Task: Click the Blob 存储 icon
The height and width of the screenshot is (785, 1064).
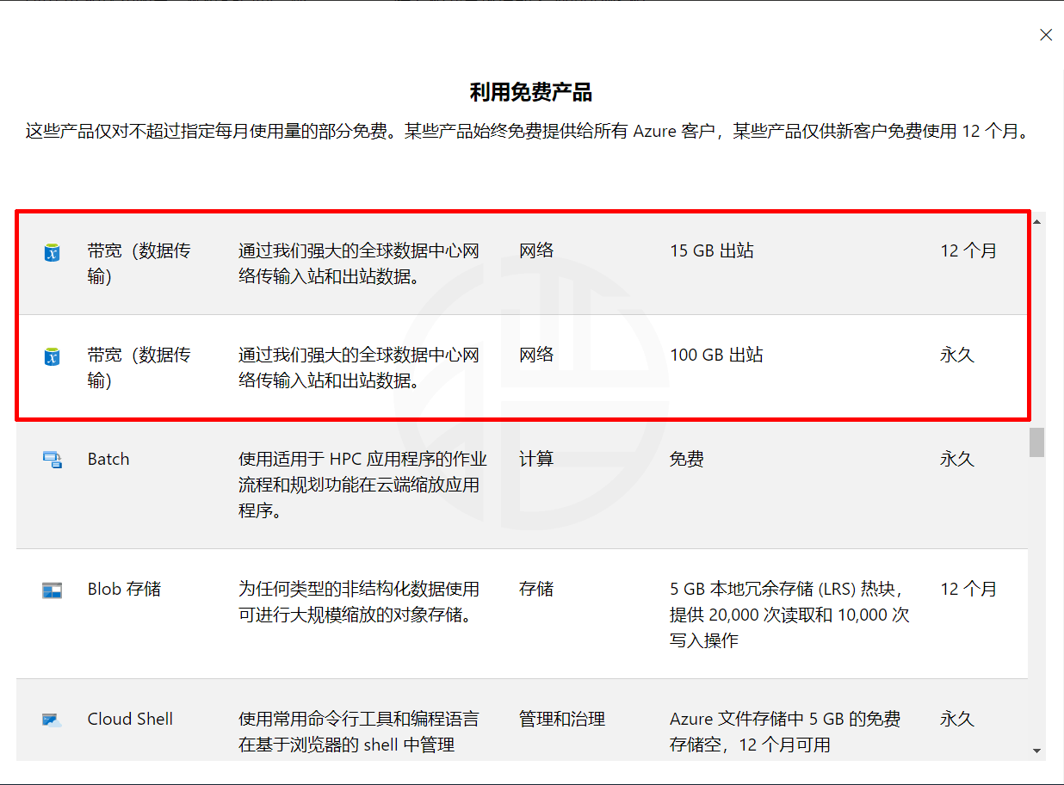Action: point(53,590)
